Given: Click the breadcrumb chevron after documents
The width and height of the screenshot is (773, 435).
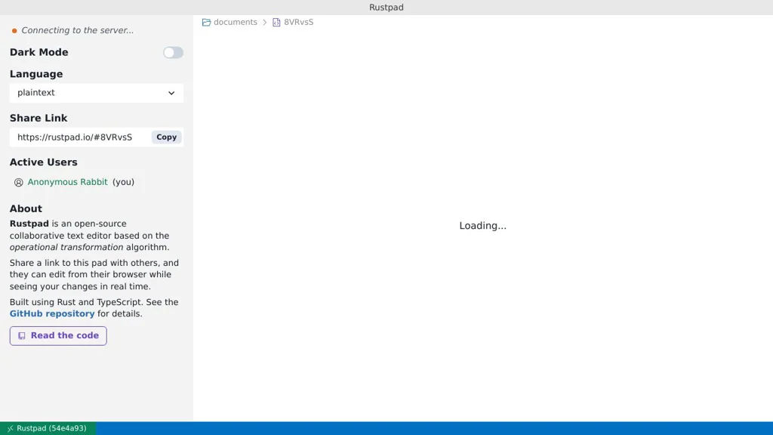Looking at the screenshot, I should (x=265, y=22).
